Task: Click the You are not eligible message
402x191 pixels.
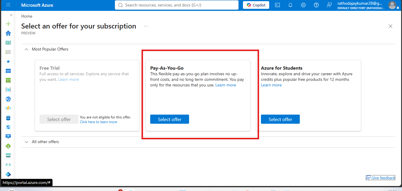Action: 105,117
